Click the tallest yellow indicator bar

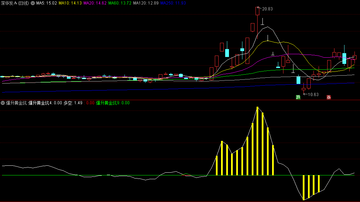point(257,141)
